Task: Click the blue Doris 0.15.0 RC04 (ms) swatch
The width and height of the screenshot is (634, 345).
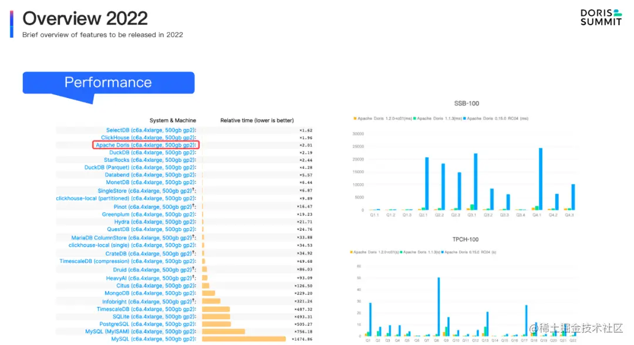Action: tap(464, 119)
